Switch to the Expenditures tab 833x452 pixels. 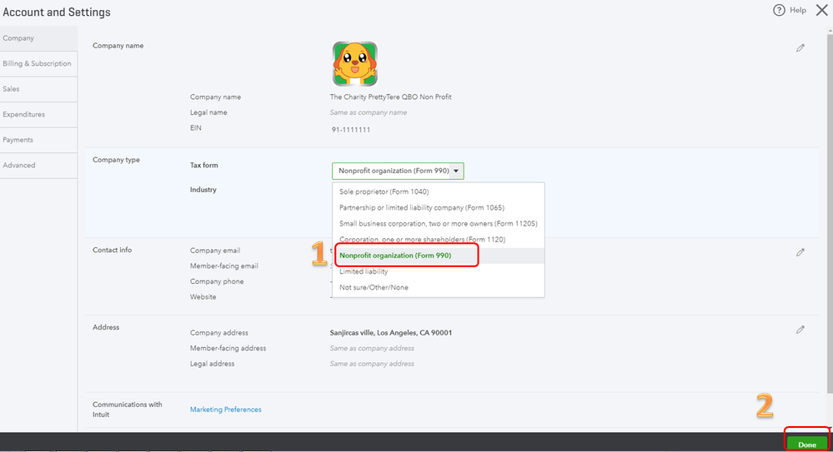(x=38, y=115)
